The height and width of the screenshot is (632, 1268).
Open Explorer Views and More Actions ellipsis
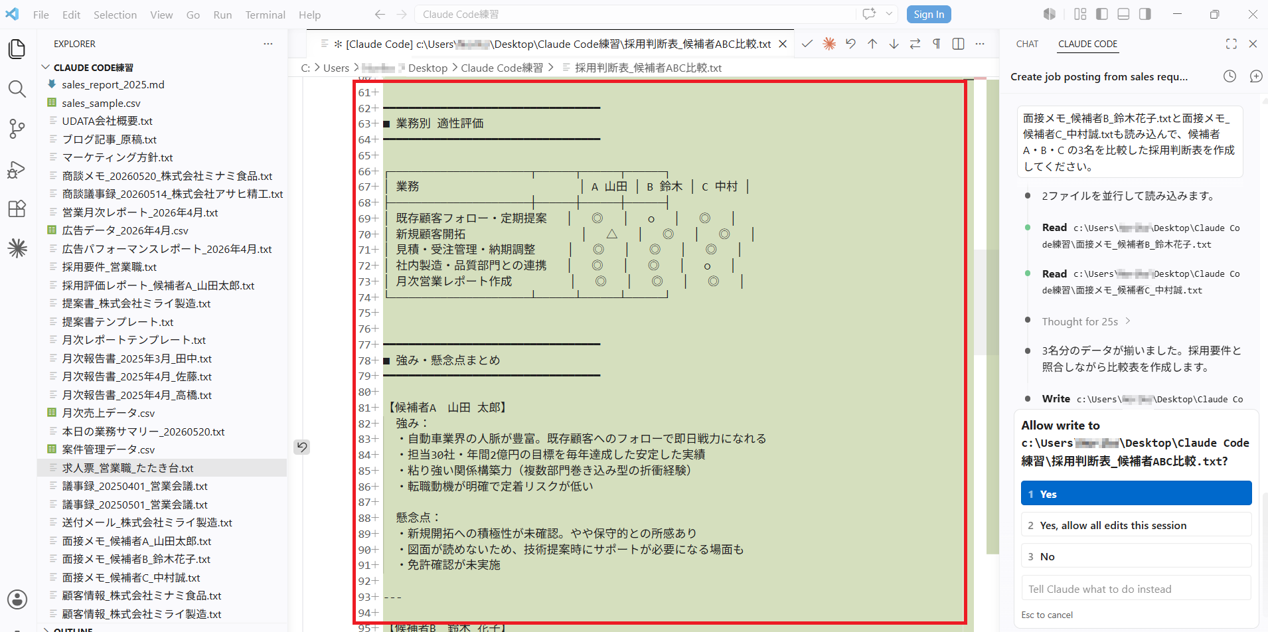coord(268,44)
